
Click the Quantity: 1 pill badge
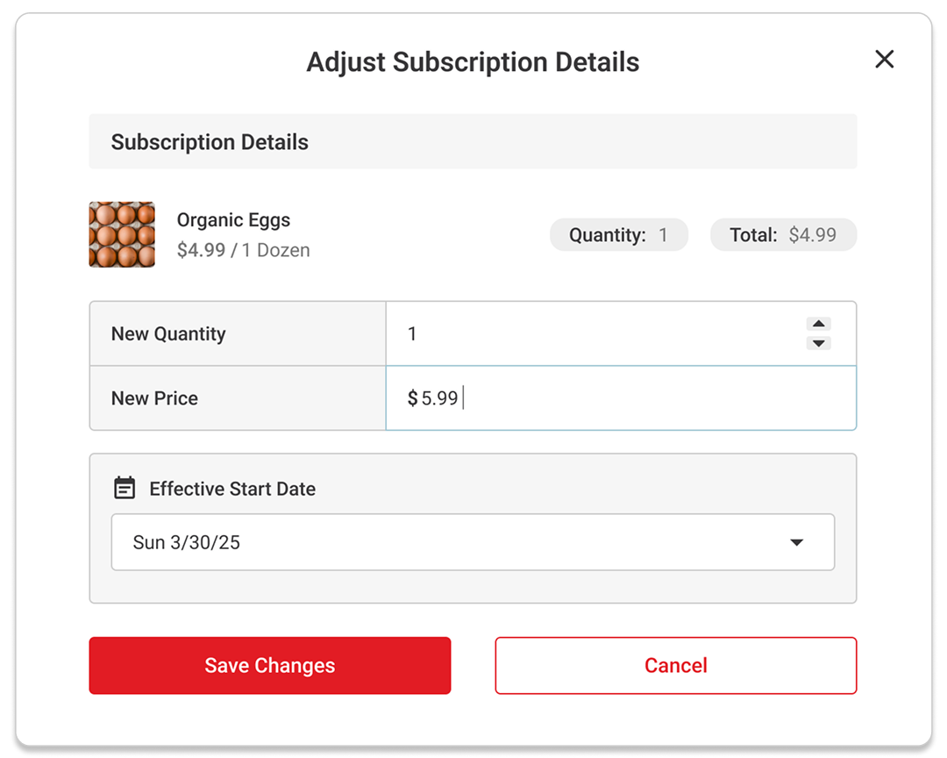point(618,235)
